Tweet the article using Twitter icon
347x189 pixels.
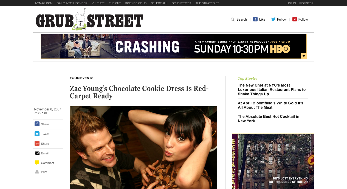point(37,134)
